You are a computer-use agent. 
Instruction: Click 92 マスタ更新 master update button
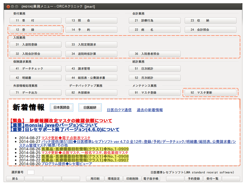click(210, 93)
